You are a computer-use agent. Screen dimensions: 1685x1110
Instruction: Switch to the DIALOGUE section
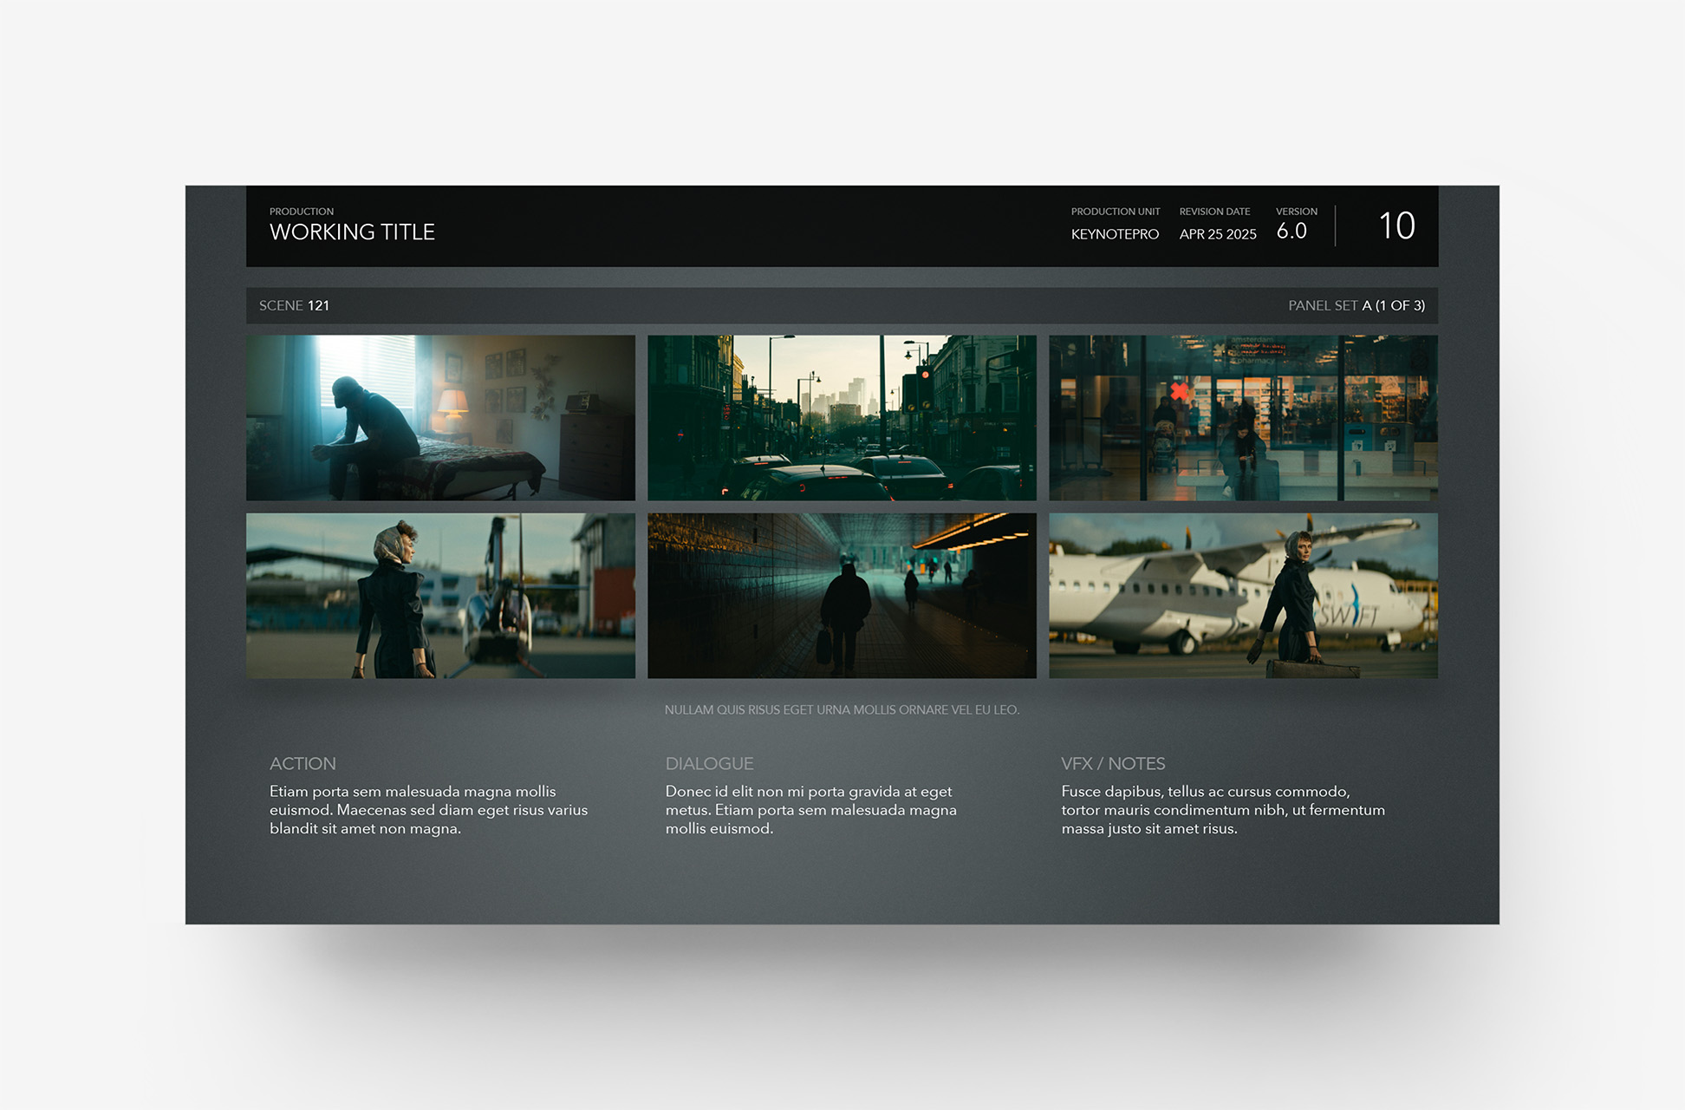click(709, 763)
